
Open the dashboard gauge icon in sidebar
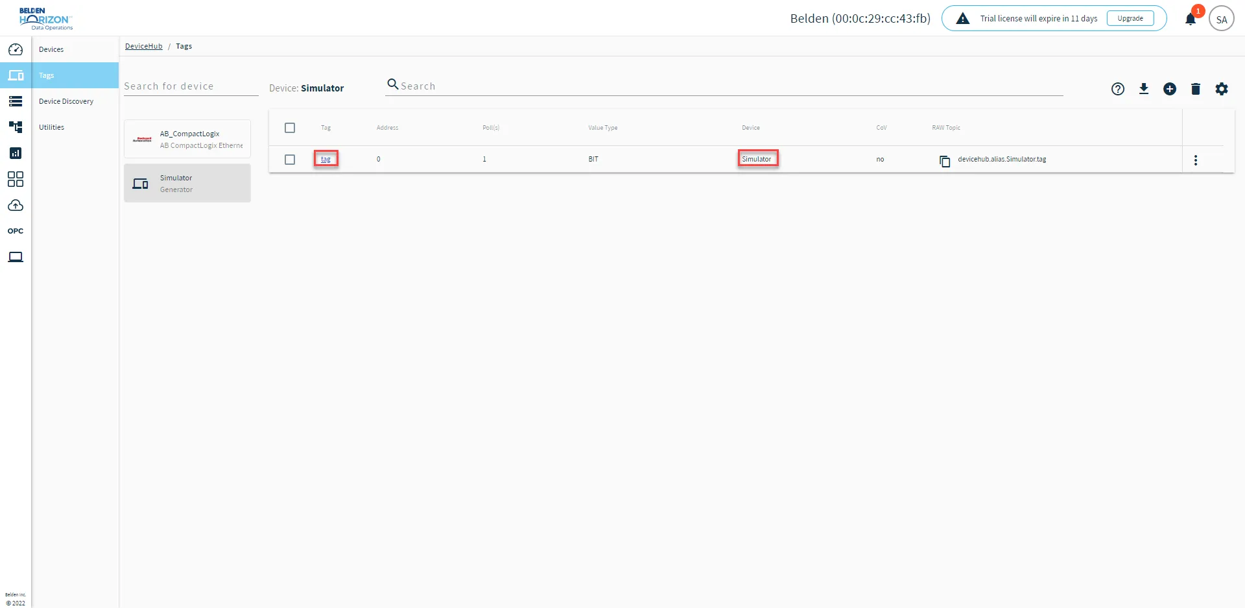16,49
